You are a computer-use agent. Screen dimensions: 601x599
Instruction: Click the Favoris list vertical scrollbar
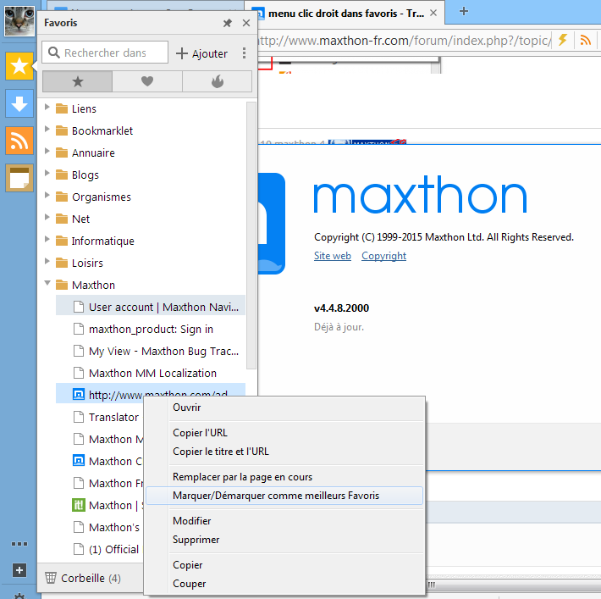click(x=251, y=235)
